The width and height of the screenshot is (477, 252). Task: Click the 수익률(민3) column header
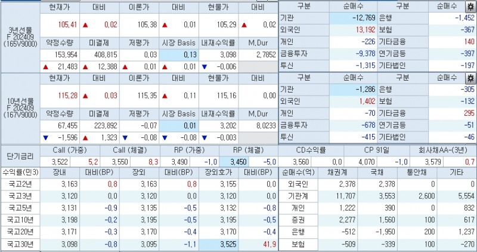[20, 173]
